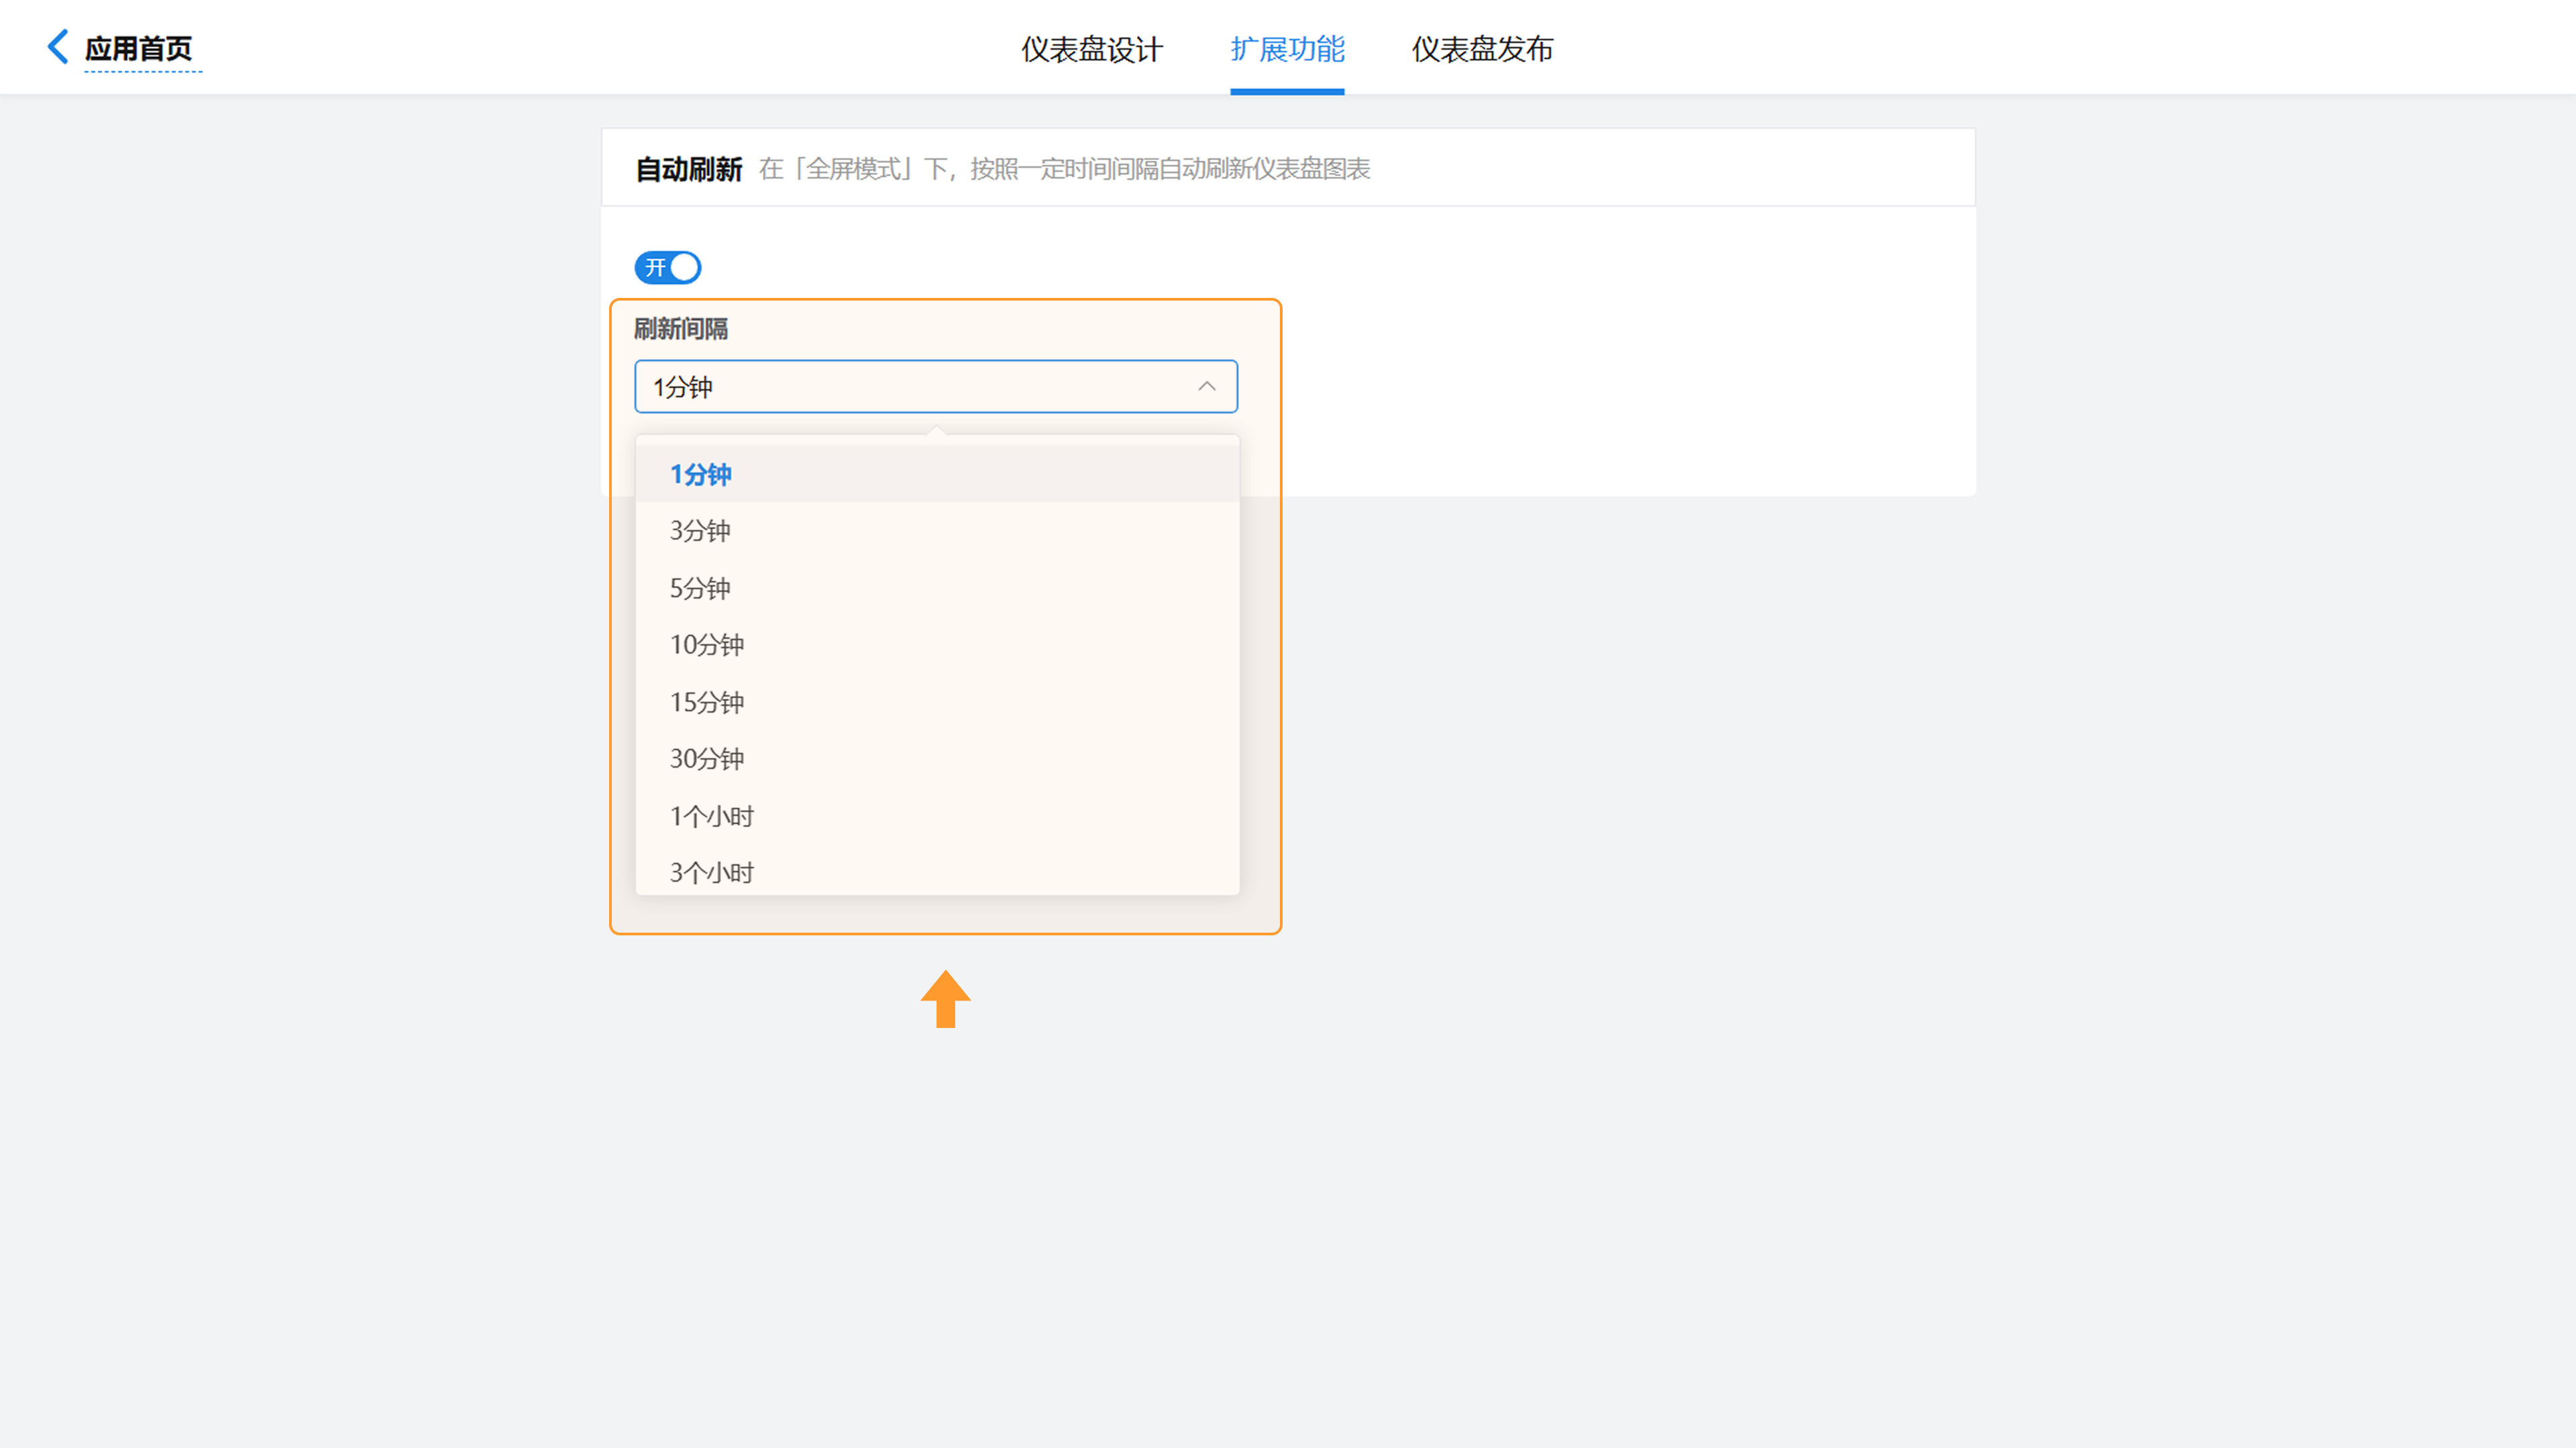
Task: Switch to the 仪表盘设计 tab
Action: point(1091,49)
